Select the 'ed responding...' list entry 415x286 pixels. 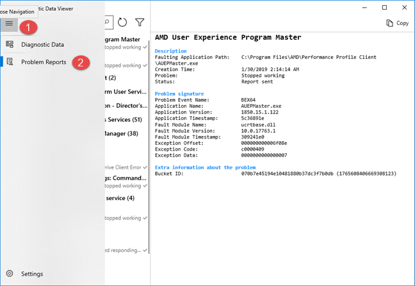(126, 250)
